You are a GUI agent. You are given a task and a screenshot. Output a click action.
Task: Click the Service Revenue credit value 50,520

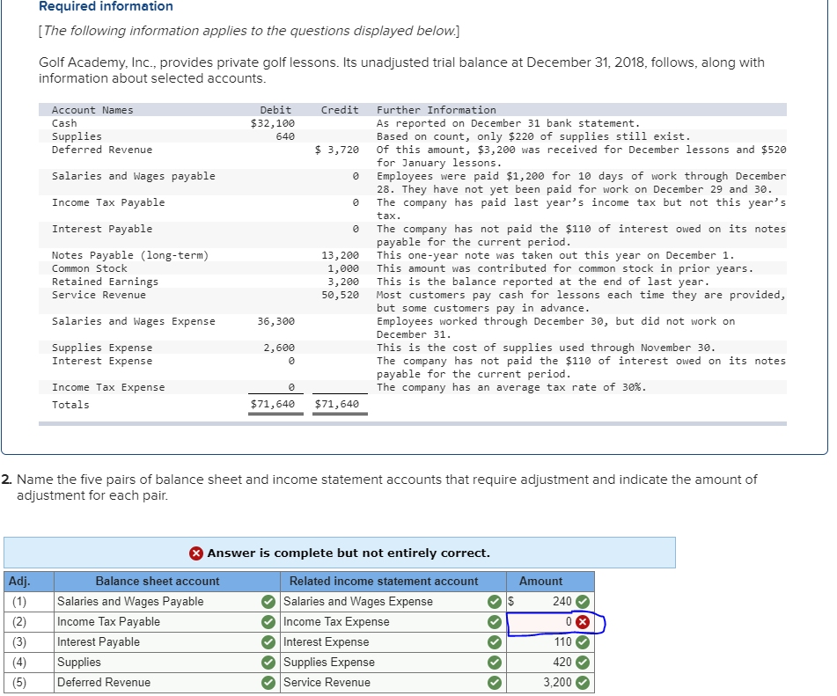click(340, 295)
